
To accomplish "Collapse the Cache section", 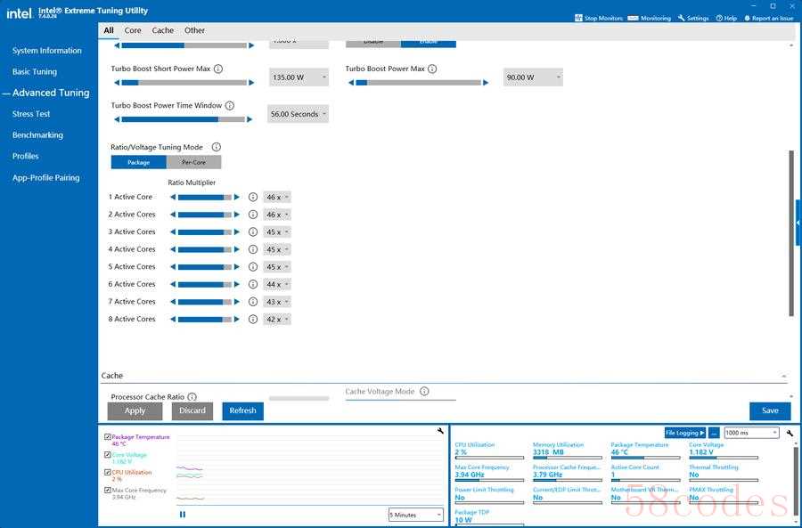I will [x=784, y=376].
